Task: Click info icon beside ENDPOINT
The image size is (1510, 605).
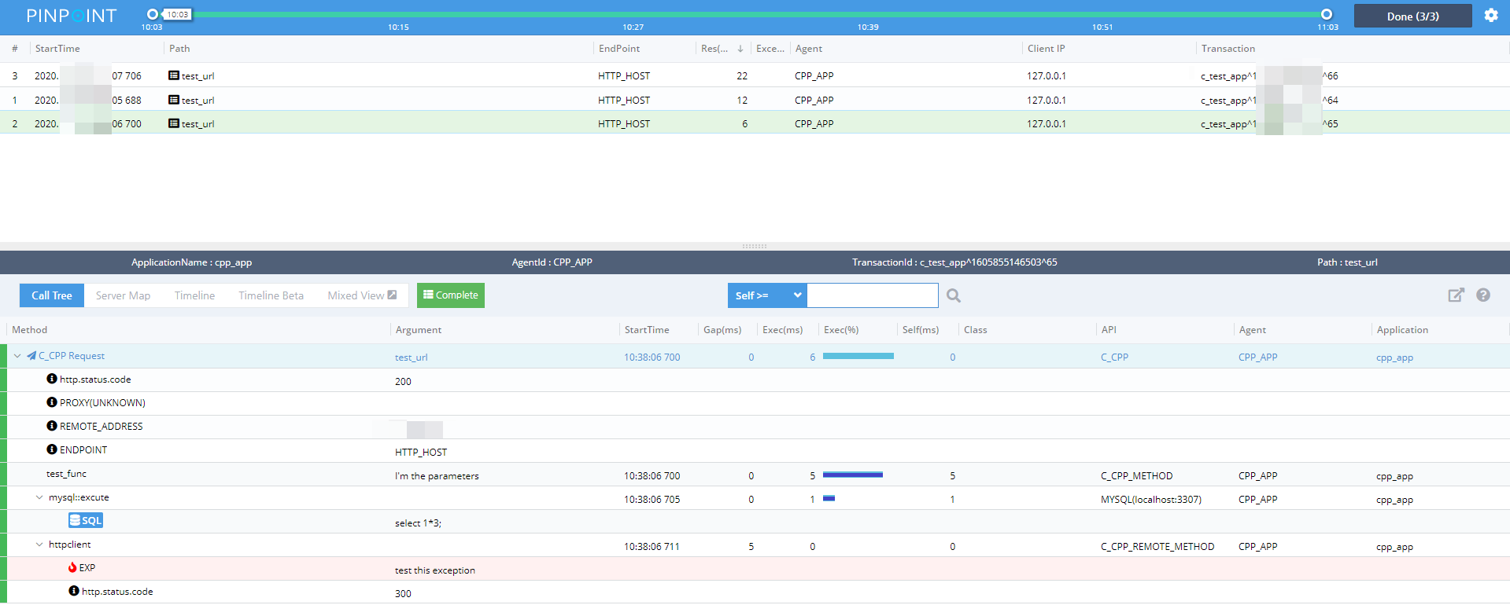Action: coord(52,449)
